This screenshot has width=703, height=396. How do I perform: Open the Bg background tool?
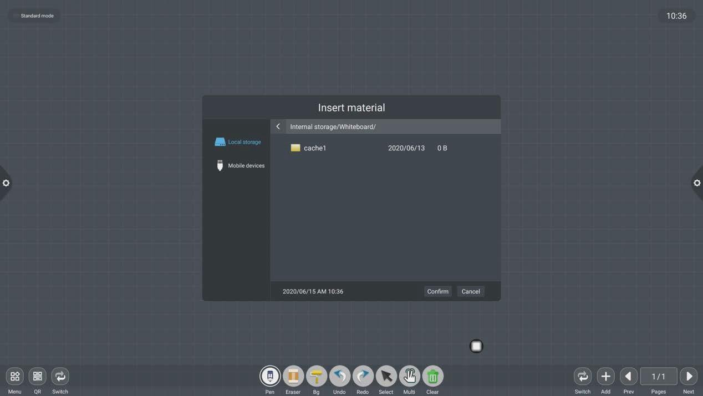pos(317,376)
